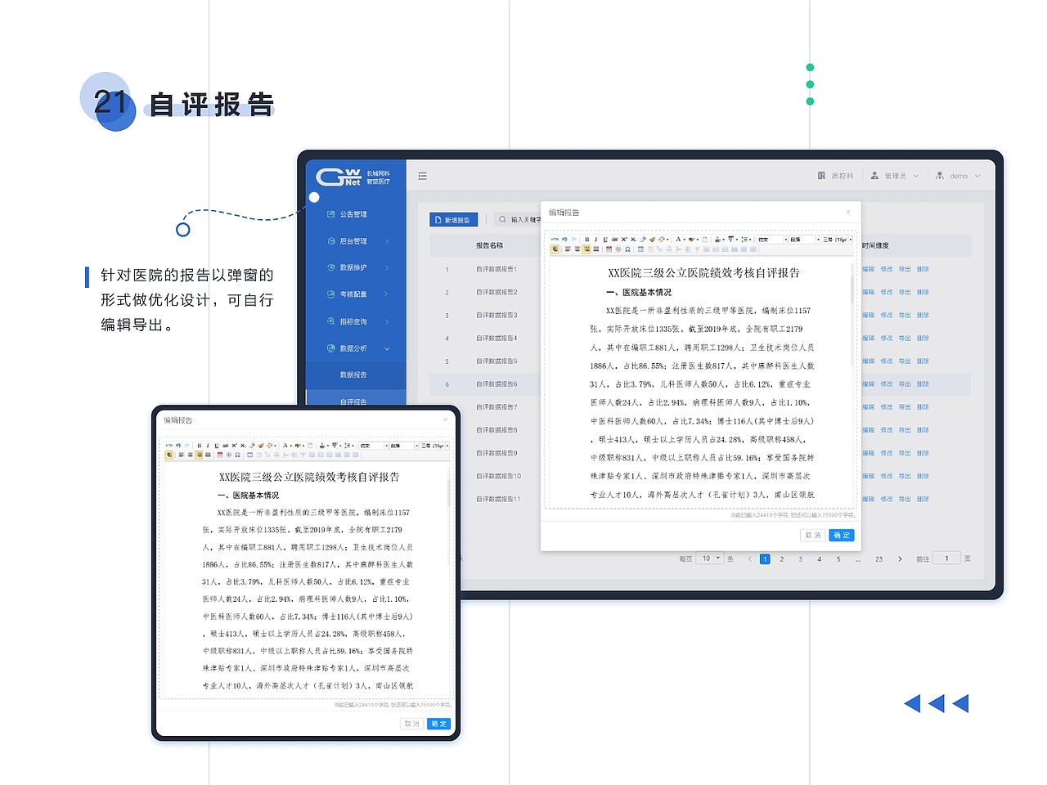Open the 管理员 role dropdown in the header
The width and height of the screenshot is (1047, 785).
click(x=895, y=176)
